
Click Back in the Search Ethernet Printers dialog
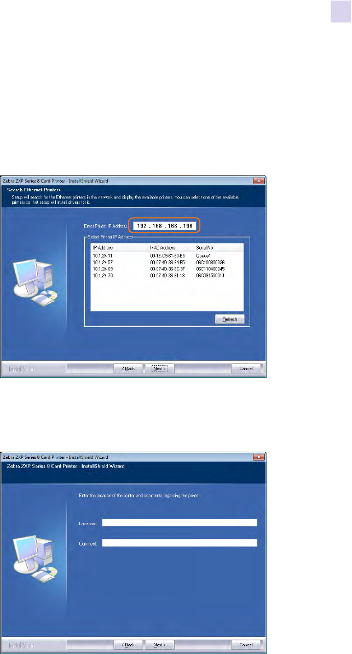pos(128,368)
